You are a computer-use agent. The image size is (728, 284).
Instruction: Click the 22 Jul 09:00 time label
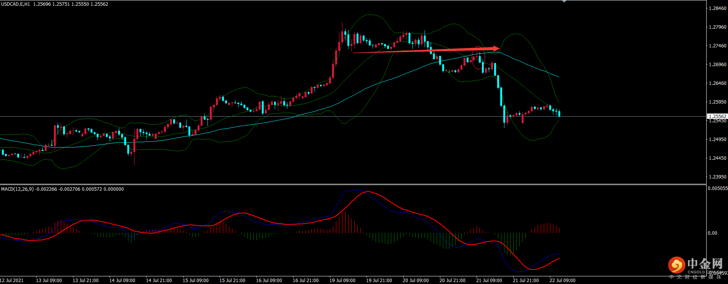pos(562,281)
